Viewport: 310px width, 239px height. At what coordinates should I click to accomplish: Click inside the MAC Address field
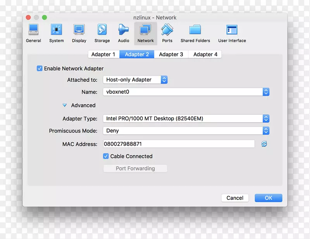coord(174,144)
